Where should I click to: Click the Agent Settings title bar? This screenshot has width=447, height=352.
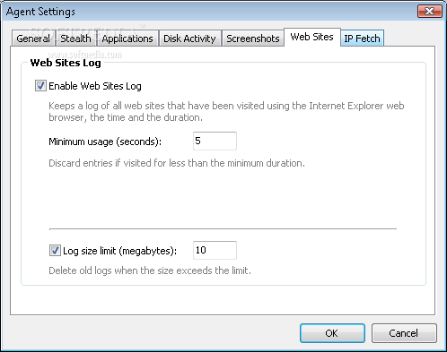tap(209, 12)
